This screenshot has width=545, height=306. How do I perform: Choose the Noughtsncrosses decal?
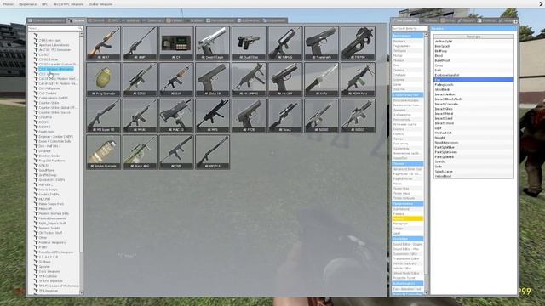(473, 143)
